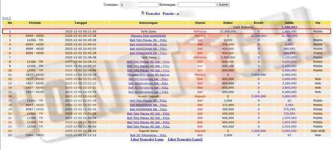
Task: Open Beli Toto Macau 4D - FULL in row 3
Action: (148, 40)
